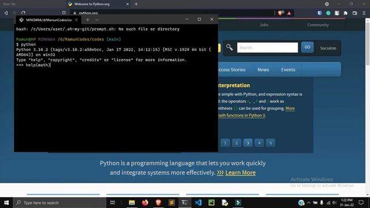This screenshot has height=208, width=370.
Task: Open the clock showing 1:22 PM
Action: [347, 203]
